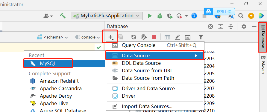This screenshot has width=267, height=112.
Task: Click the green-blue play plugin icon
Action: coord(261,16)
